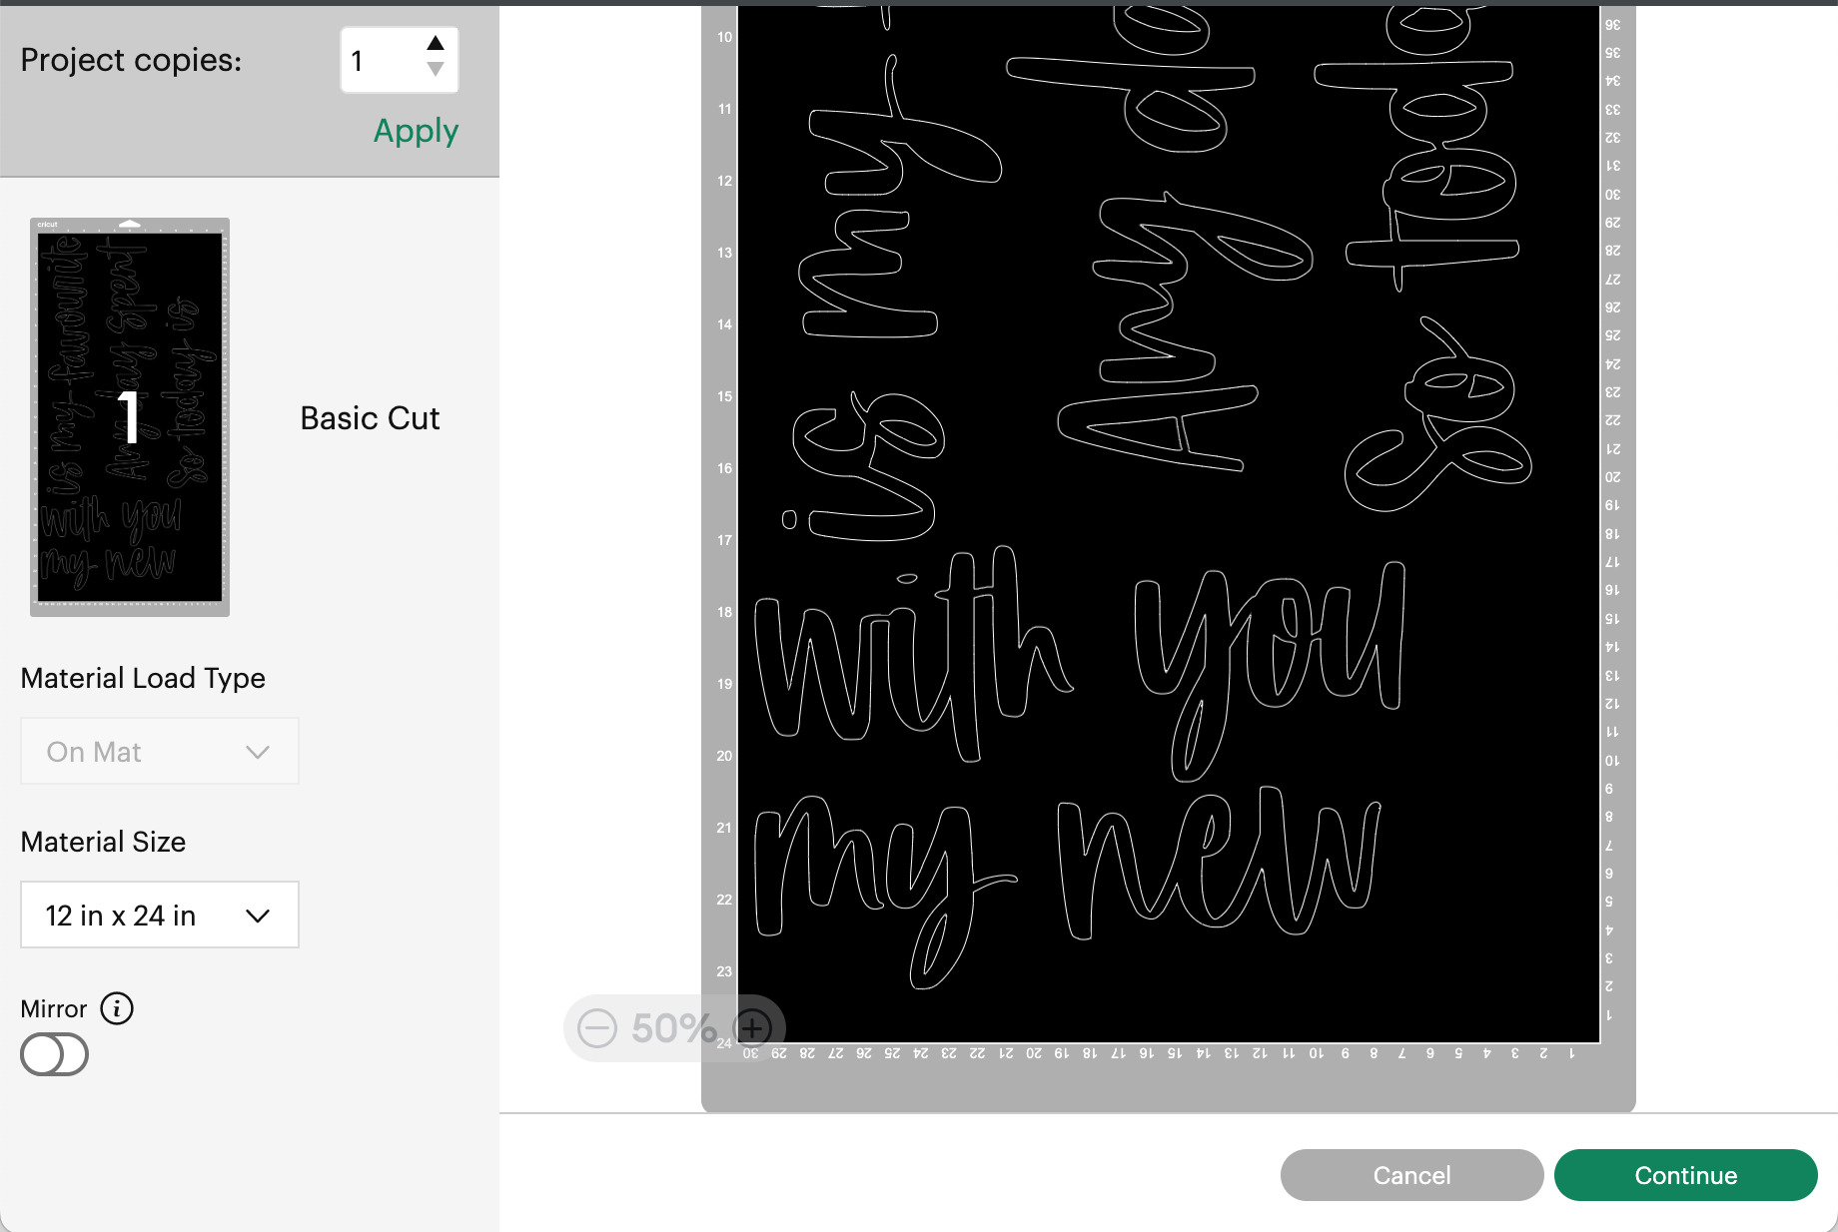Increase project copies with up arrow
Image resolution: width=1838 pixels, height=1232 pixels.
pos(436,43)
